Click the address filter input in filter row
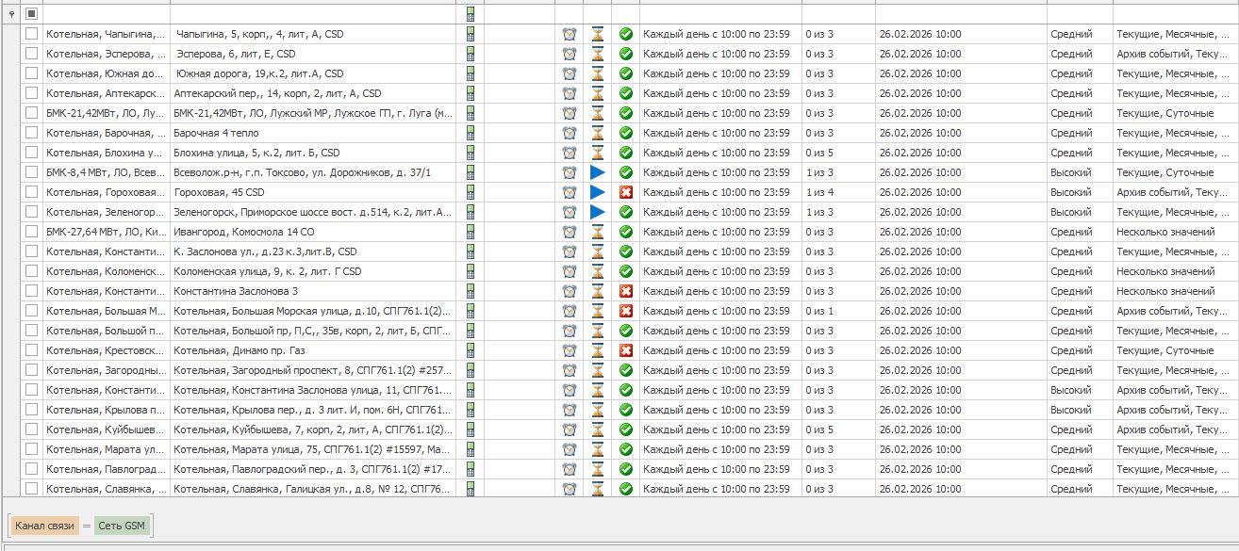This screenshot has height=551, width=1239. (x=316, y=14)
